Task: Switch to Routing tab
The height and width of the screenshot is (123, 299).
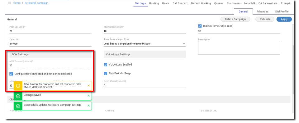Action: (x=154, y=3)
